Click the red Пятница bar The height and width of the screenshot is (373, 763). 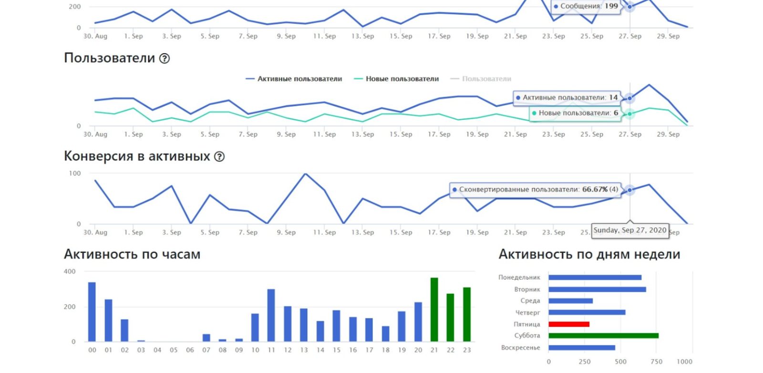pos(569,324)
